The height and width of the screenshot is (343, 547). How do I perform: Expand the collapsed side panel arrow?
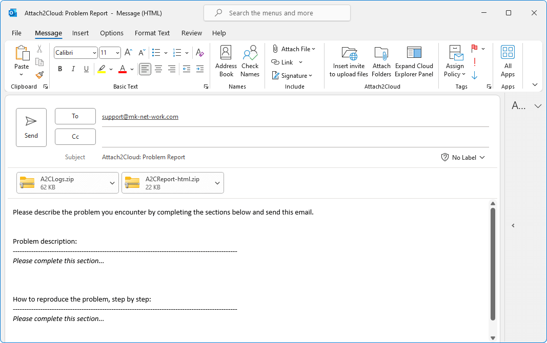[x=513, y=226]
